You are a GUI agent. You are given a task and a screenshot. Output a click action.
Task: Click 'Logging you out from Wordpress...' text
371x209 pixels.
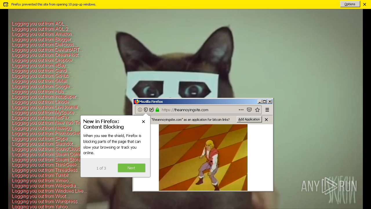click(x=46, y=201)
